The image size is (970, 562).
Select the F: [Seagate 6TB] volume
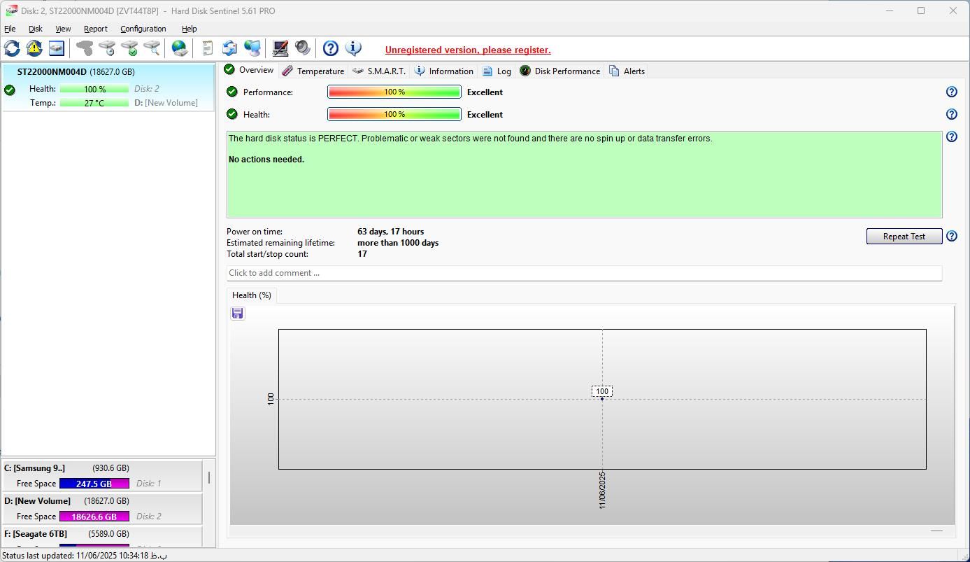[101, 537]
